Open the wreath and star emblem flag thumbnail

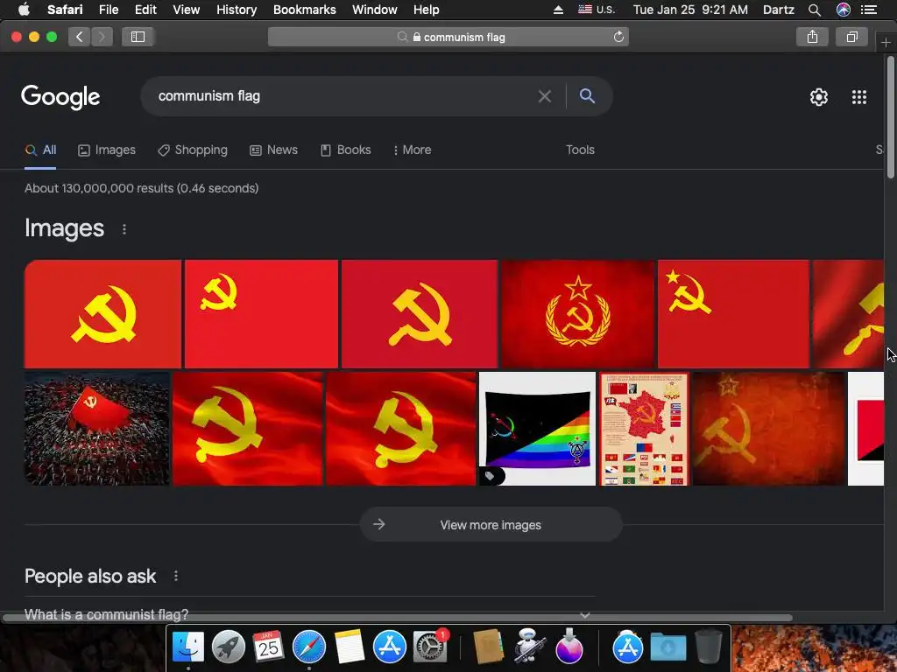[578, 314]
